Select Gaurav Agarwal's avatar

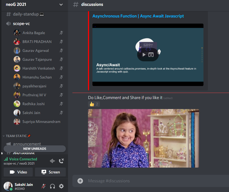(17, 51)
